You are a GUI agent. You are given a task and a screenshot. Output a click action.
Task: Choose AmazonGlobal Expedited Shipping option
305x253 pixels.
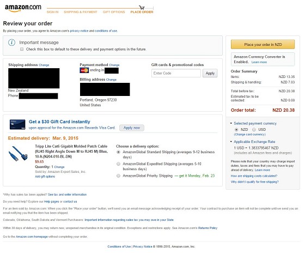tap(118, 164)
